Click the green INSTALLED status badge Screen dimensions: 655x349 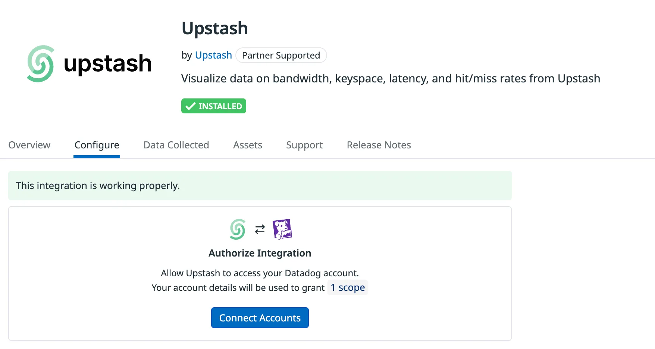(214, 106)
